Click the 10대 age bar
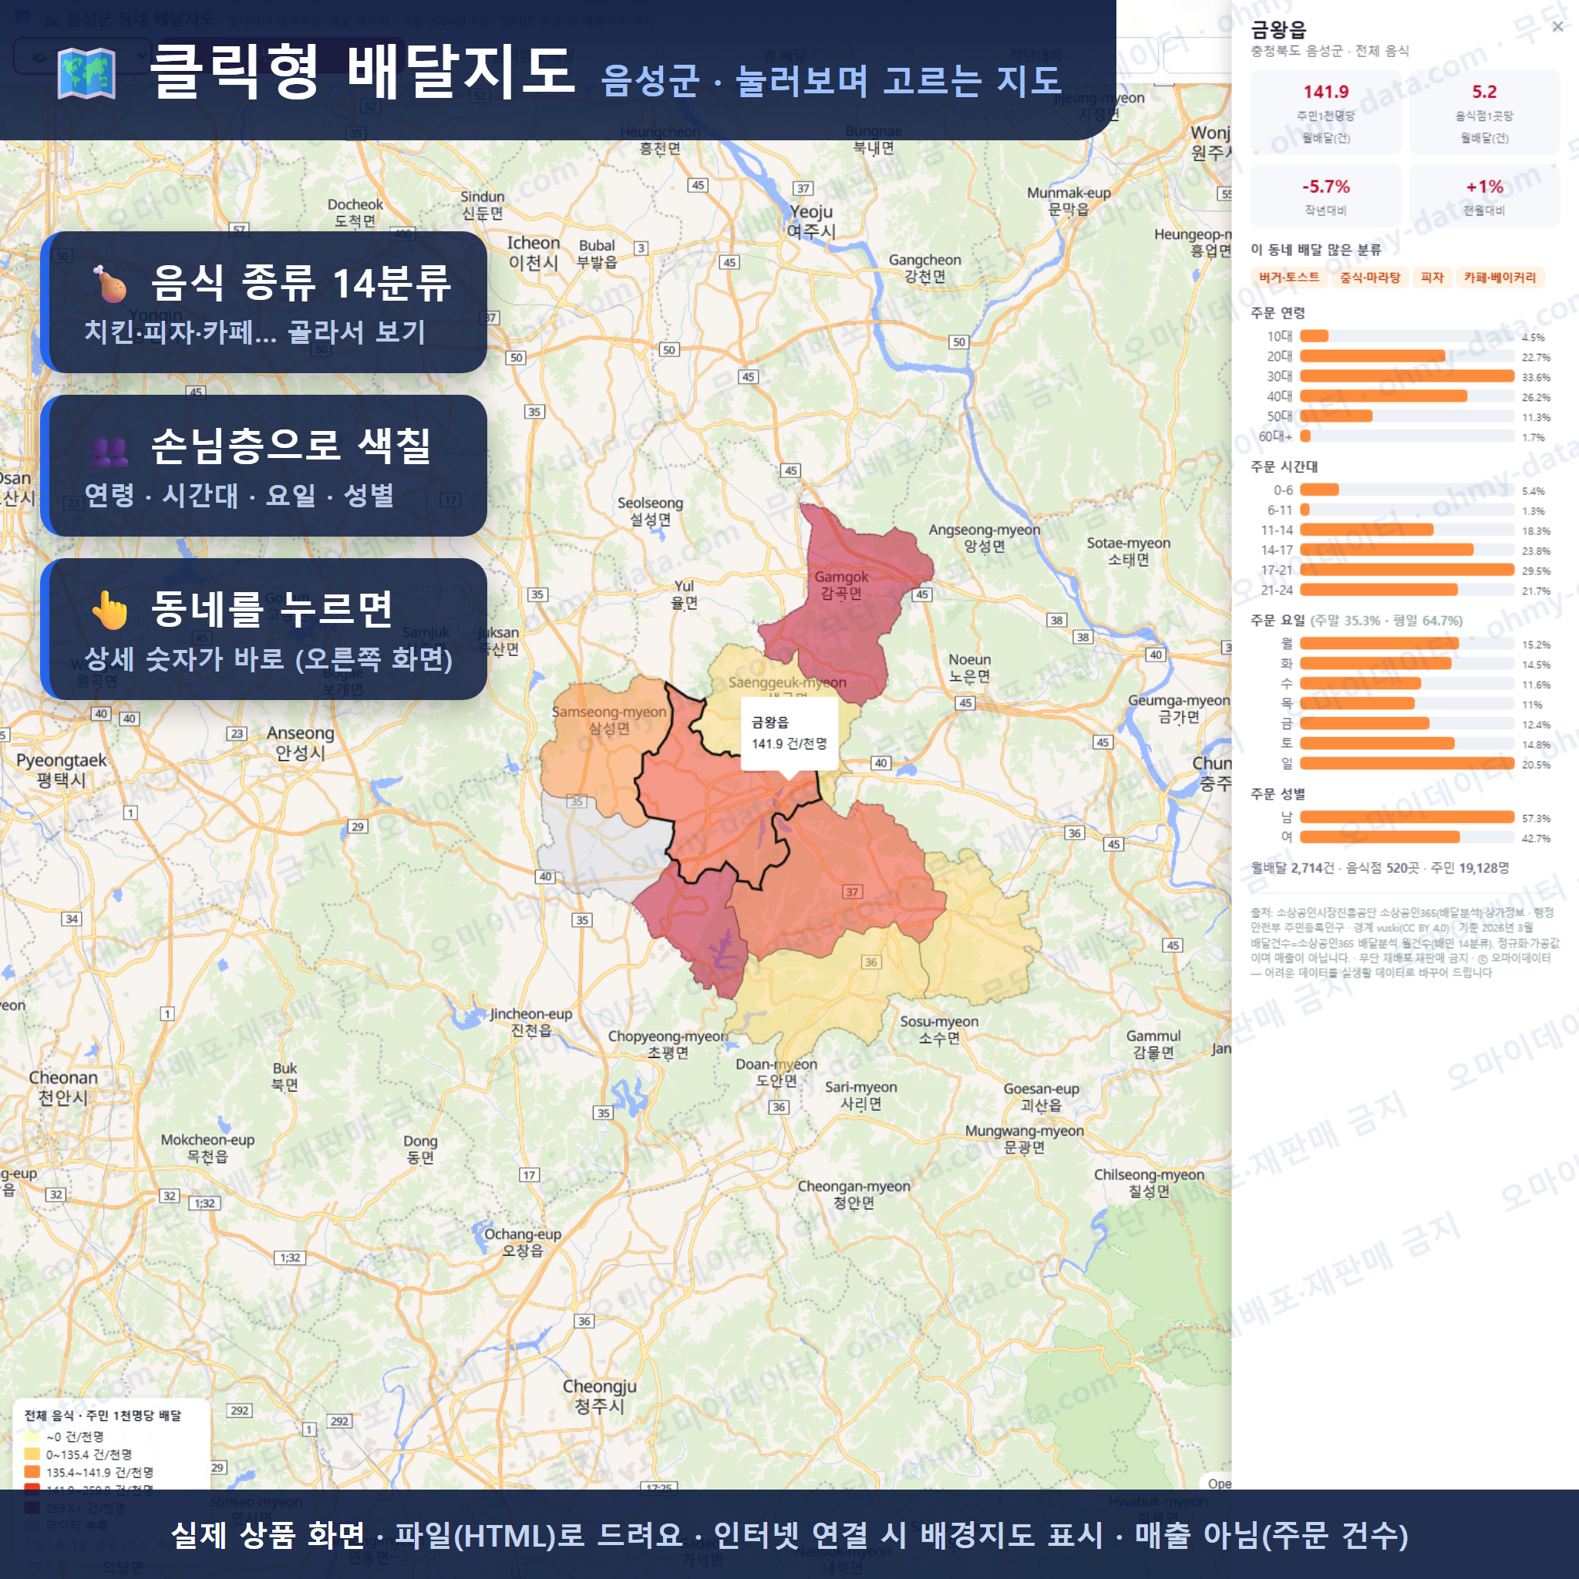 pyautogui.click(x=1406, y=336)
